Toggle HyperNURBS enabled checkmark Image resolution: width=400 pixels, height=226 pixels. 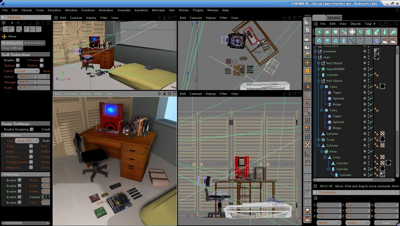click(372, 69)
